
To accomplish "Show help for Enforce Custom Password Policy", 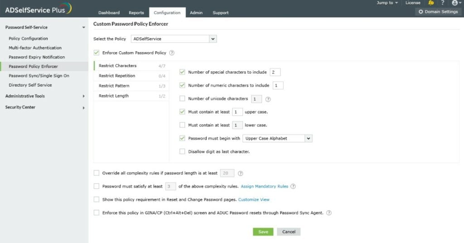I will point(172,53).
